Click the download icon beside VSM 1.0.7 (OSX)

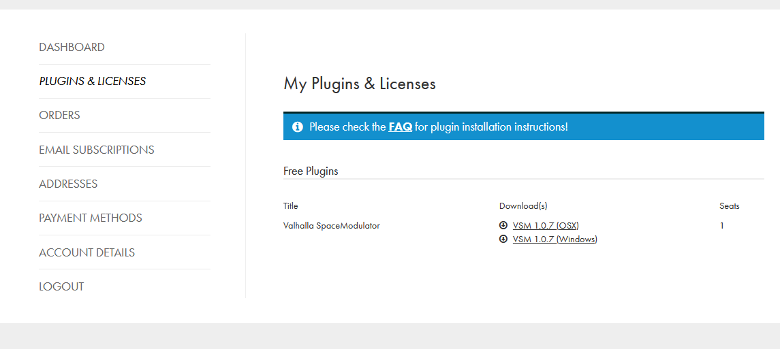(x=503, y=225)
